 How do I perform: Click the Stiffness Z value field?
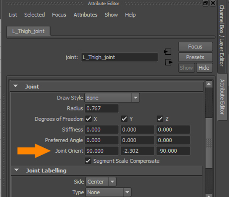coord(173,130)
